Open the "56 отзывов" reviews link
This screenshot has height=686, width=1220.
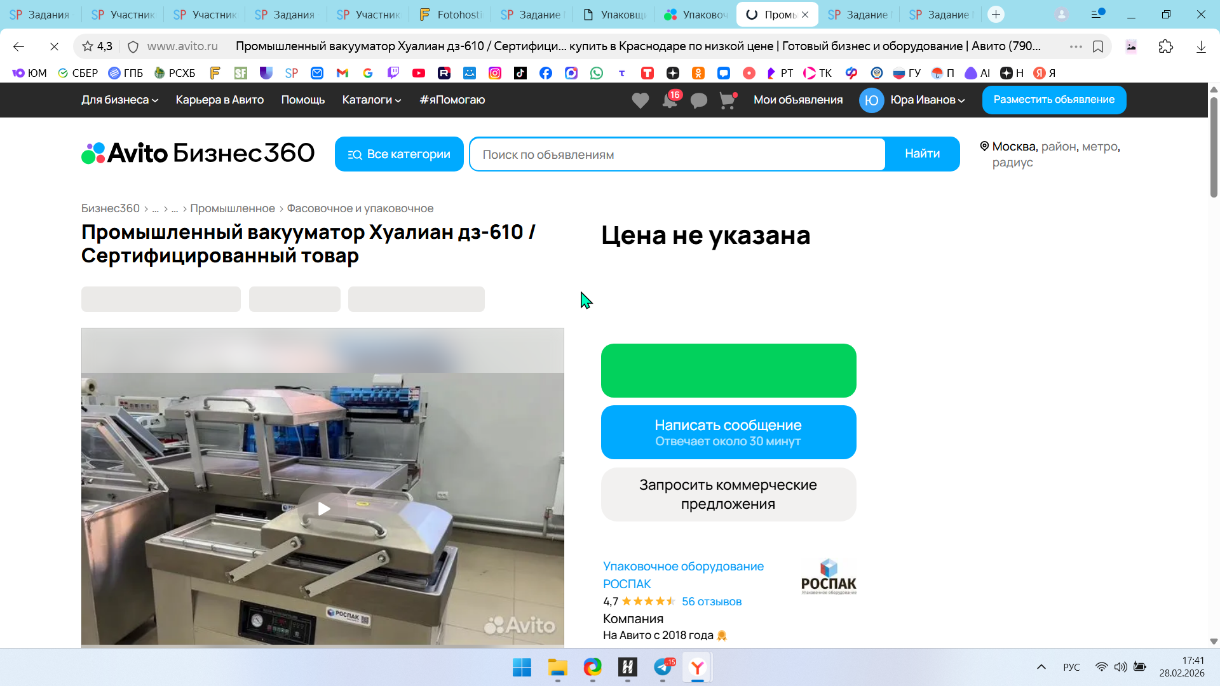click(711, 602)
